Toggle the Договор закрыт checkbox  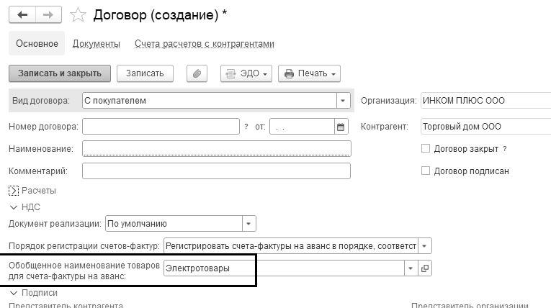click(426, 149)
